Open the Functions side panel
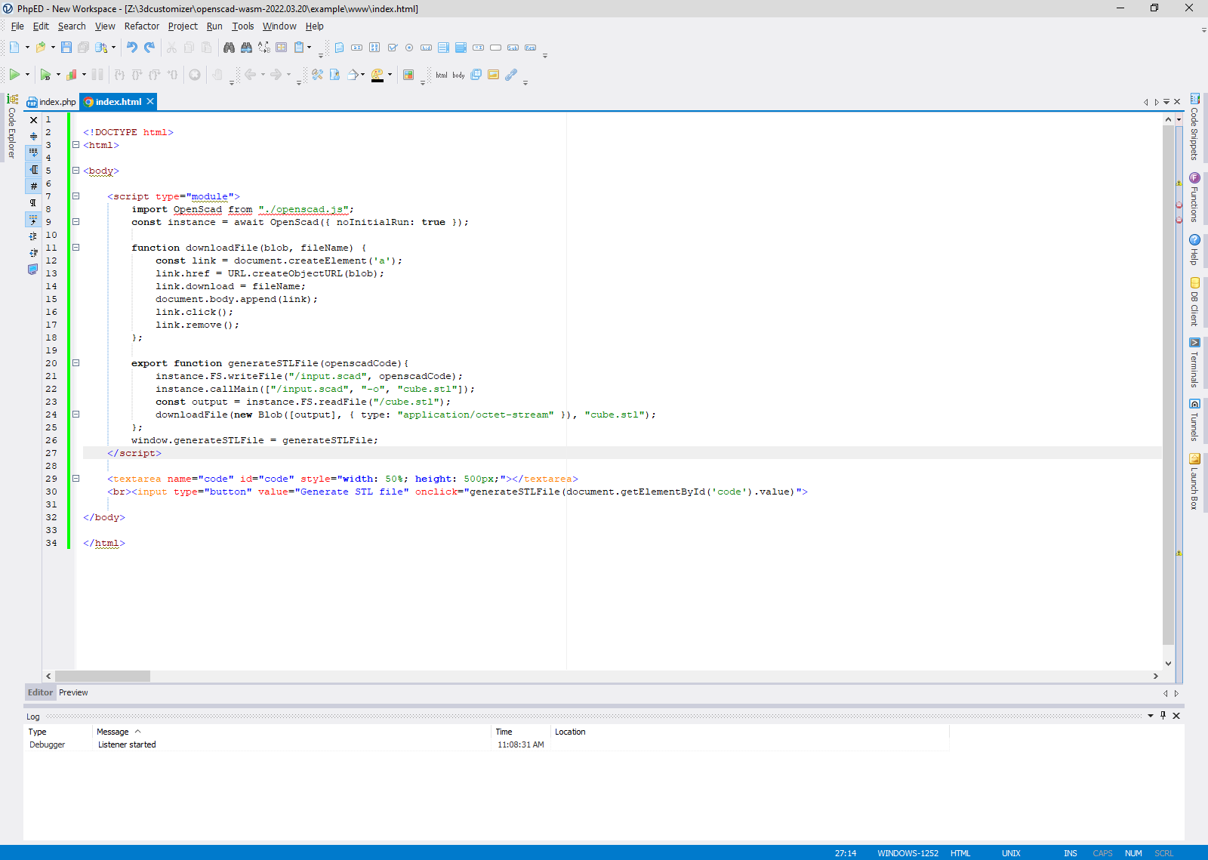The width and height of the screenshot is (1208, 860). pos(1194,198)
